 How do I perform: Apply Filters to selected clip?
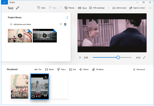point(61,69)
